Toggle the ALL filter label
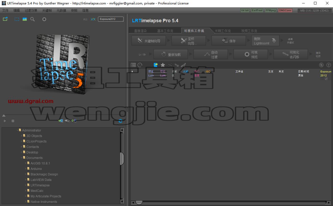The height and width of the screenshot is (206, 333). pyautogui.click(x=86, y=19)
